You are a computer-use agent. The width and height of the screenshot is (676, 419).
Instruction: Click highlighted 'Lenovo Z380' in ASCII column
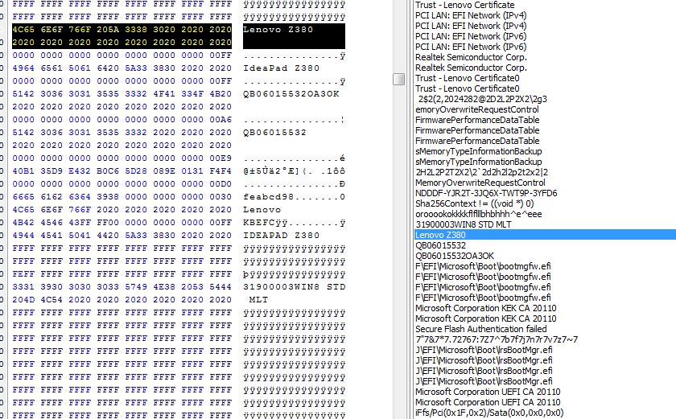tap(278, 29)
